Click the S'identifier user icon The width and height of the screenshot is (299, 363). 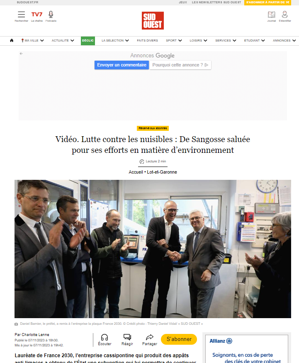pyautogui.click(x=284, y=15)
